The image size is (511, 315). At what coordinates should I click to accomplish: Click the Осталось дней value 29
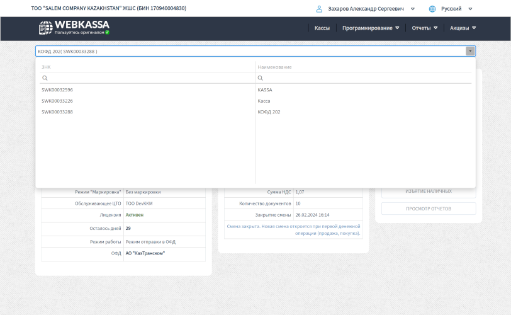pyautogui.click(x=128, y=229)
